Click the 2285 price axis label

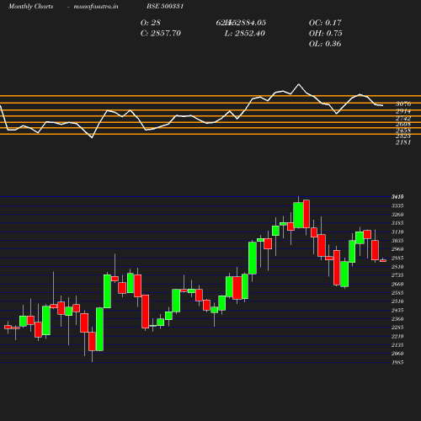click(x=397, y=328)
